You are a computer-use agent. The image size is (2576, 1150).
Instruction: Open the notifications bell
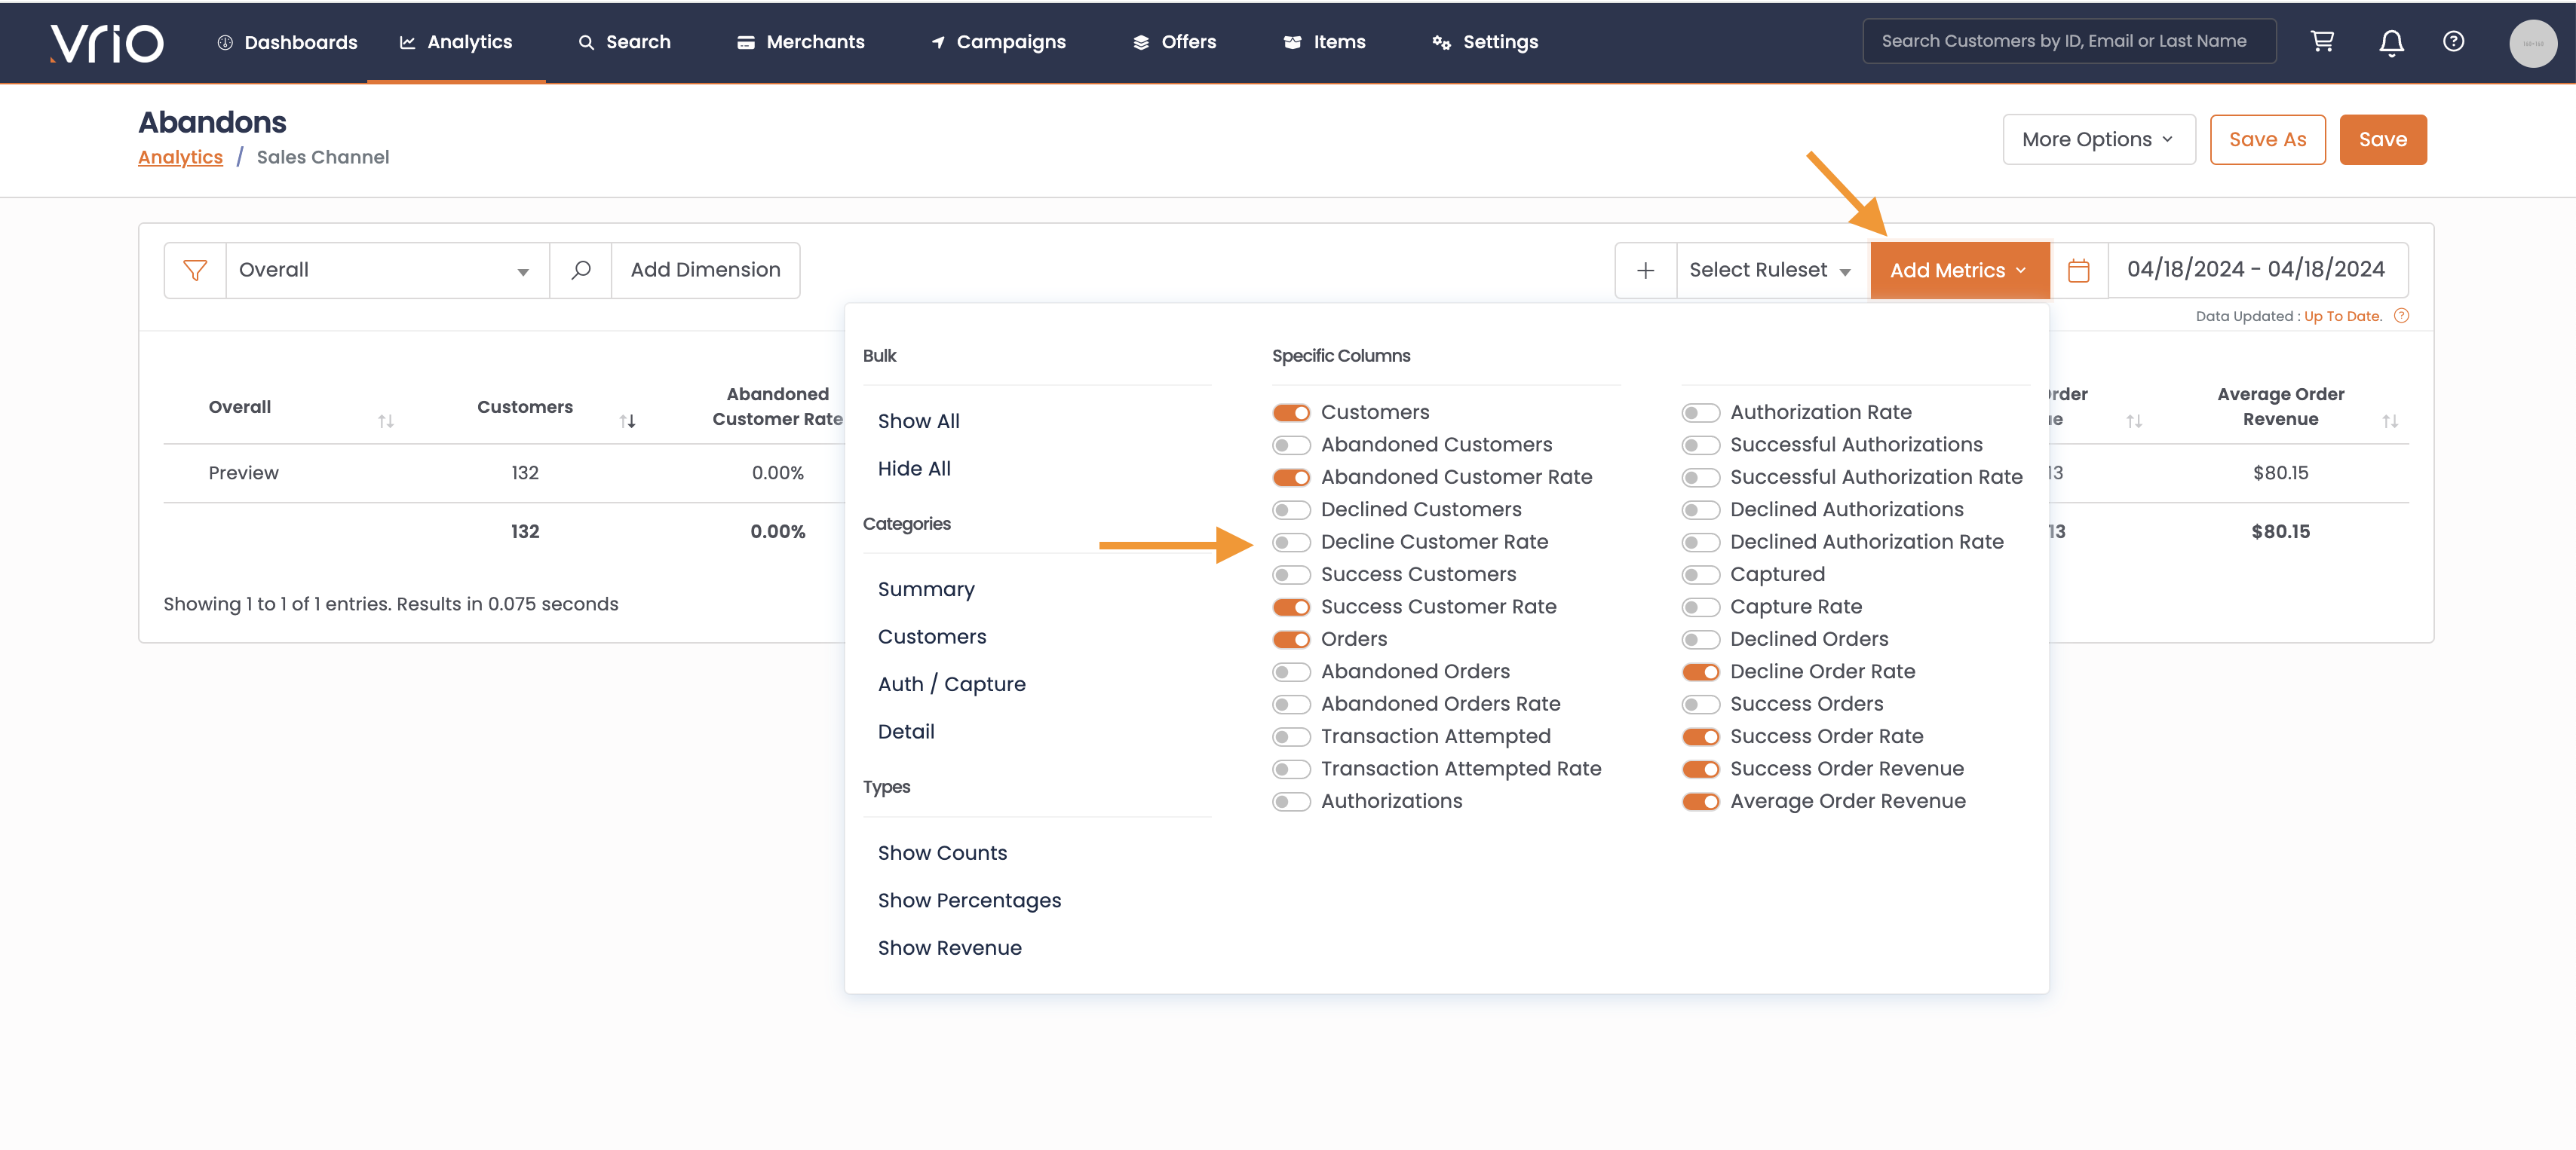coord(2391,43)
